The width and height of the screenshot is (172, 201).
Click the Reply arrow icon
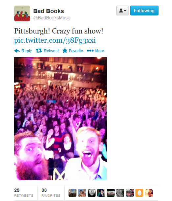click(x=17, y=51)
